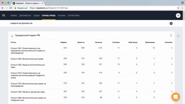Click the CL Caselook logo
The image size is (185, 104).
(4, 15)
